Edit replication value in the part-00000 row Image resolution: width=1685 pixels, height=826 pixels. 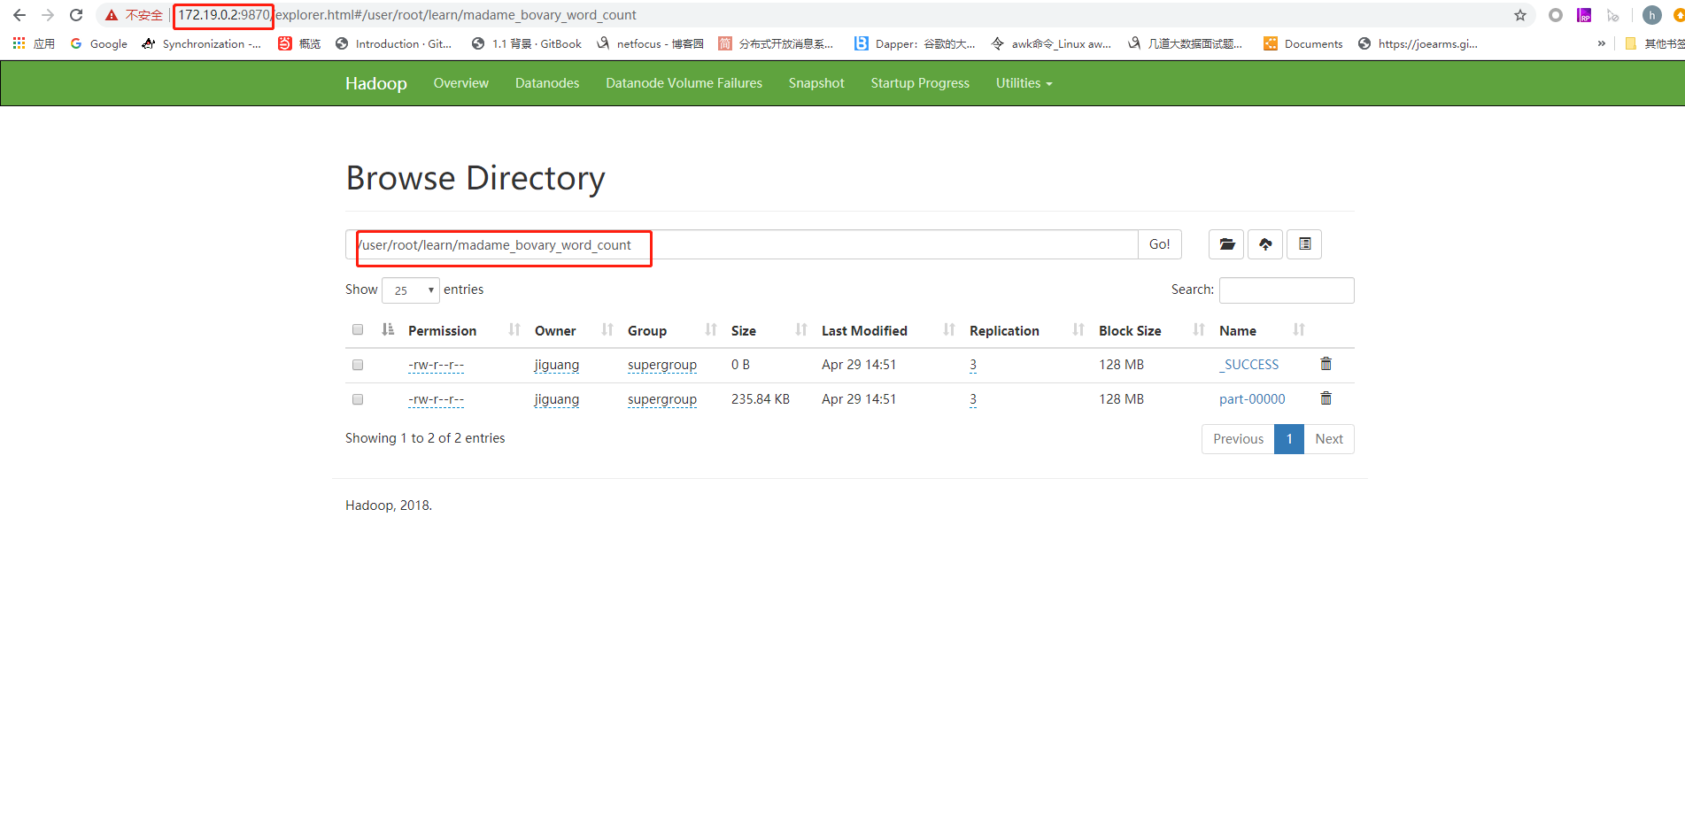tap(973, 399)
